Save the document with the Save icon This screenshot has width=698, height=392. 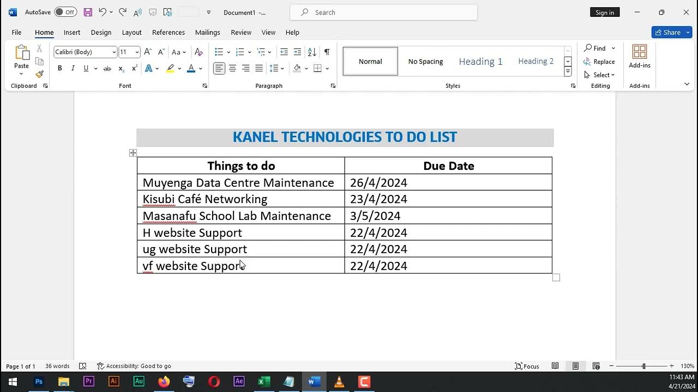click(x=88, y=12)
